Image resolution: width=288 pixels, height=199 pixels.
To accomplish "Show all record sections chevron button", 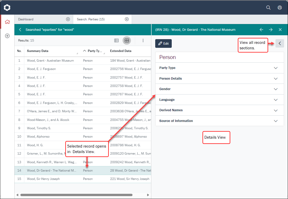I will tap(280, 44).
